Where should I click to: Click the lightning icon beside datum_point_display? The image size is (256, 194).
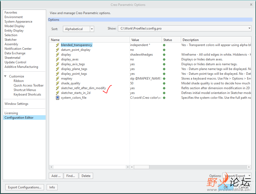coord(58,50)
